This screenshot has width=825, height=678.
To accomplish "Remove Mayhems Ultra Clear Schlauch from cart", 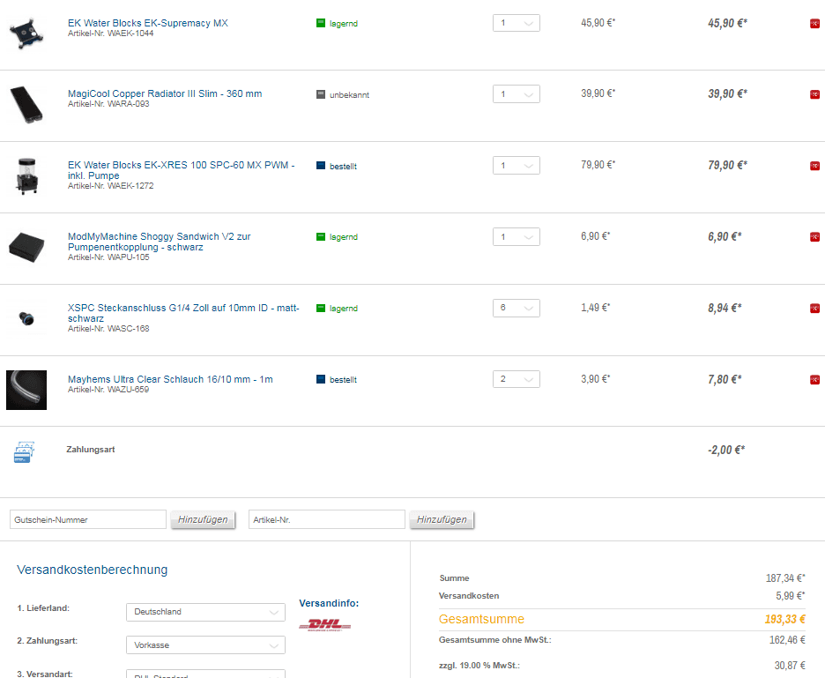I will click(814, 379).
